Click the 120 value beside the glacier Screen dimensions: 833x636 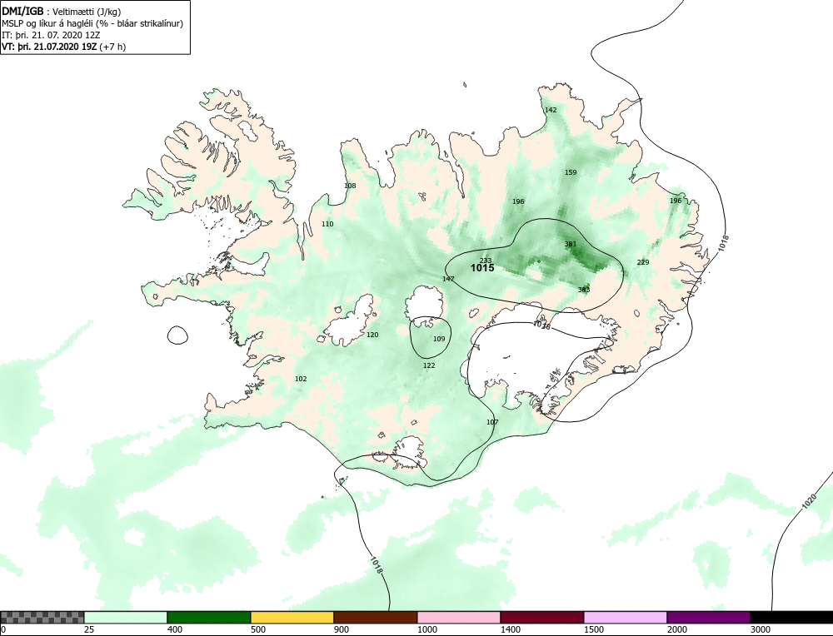pyautogui.click(x=372, y=335)
